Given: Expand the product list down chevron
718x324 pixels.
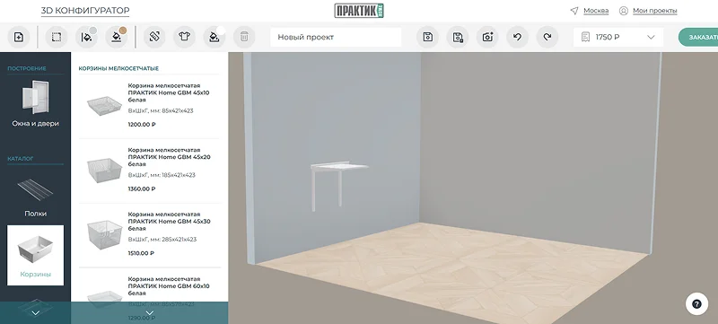Looking at the screenshot, I should 149,313.
